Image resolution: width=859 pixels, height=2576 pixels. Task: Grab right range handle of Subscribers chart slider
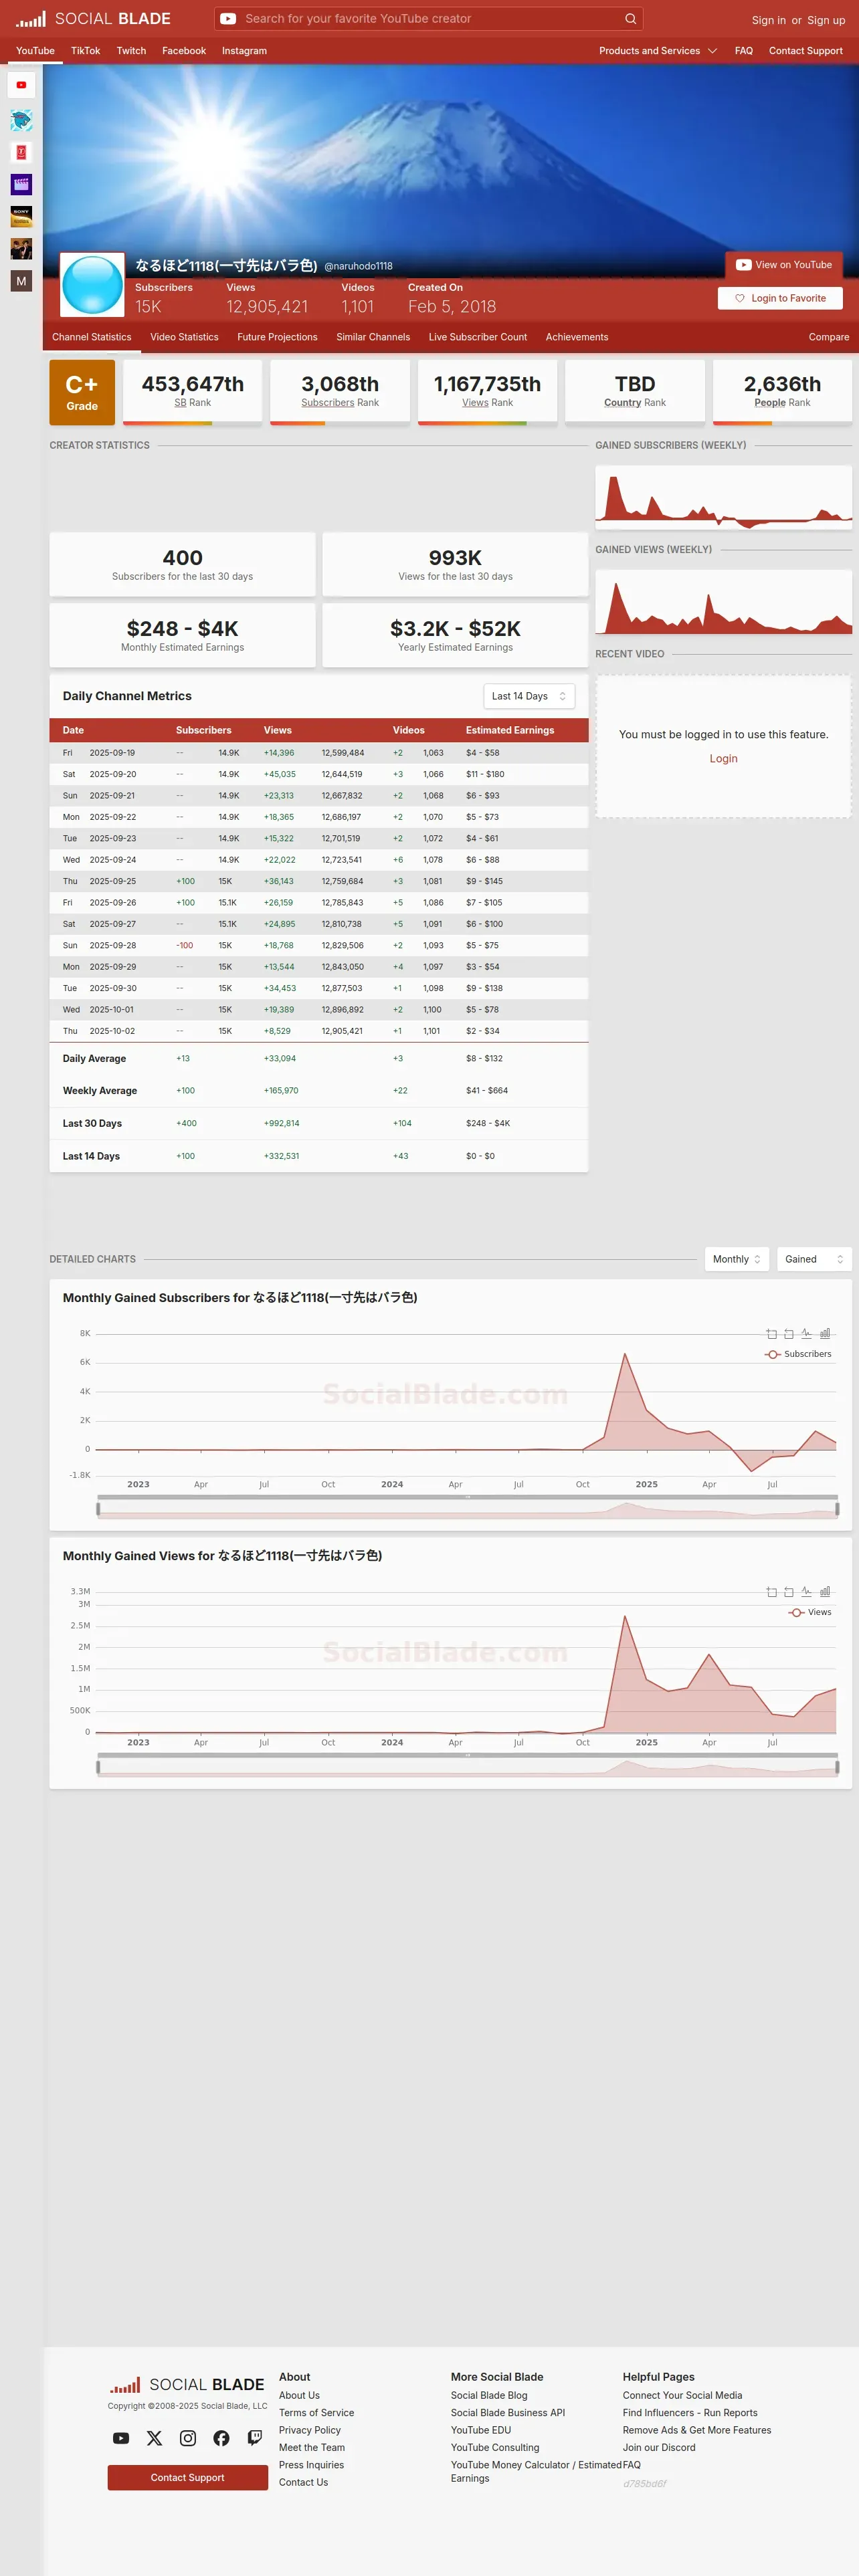[837, 1509]
